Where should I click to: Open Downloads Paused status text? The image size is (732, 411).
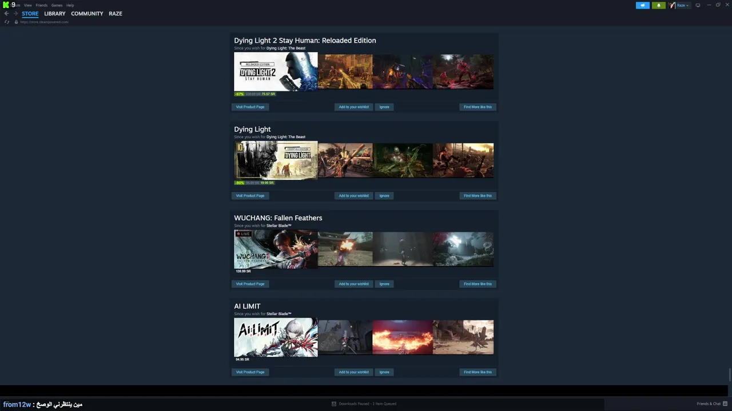367,404
